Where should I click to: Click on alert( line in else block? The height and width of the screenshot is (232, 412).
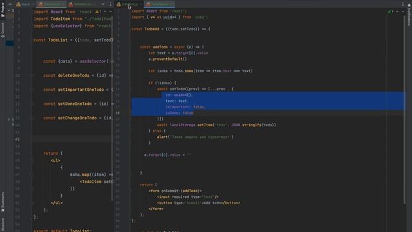pyautogui.click(x=195, y=137)
